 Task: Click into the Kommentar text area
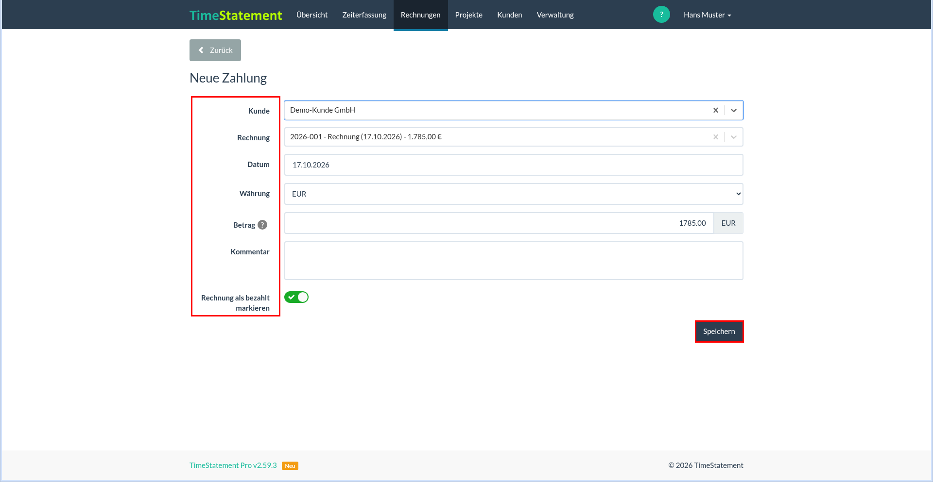pyautogui.click(x=514, y=261)
